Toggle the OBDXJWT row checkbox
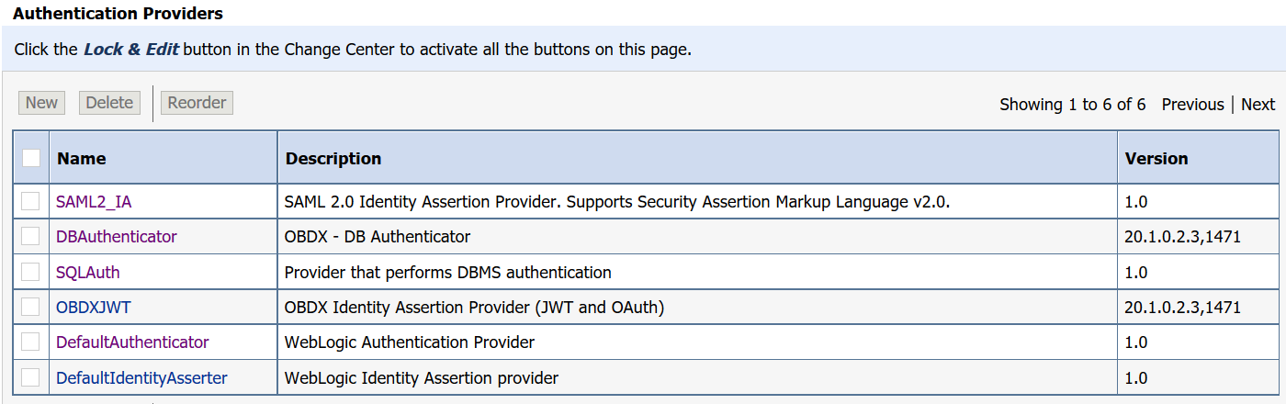This screenshot has height=404, width=1286. point(31,307)
